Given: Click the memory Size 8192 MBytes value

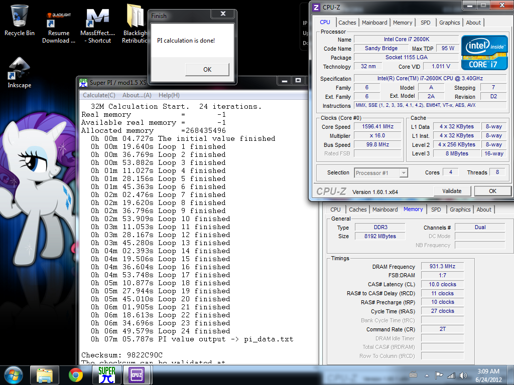Looking at the screenshot, I should coord(380,237).
